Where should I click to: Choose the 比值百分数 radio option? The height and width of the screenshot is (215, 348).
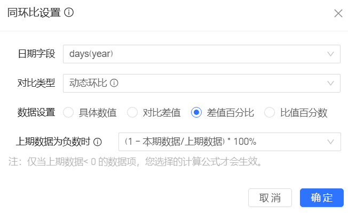(x=270, y=112)
